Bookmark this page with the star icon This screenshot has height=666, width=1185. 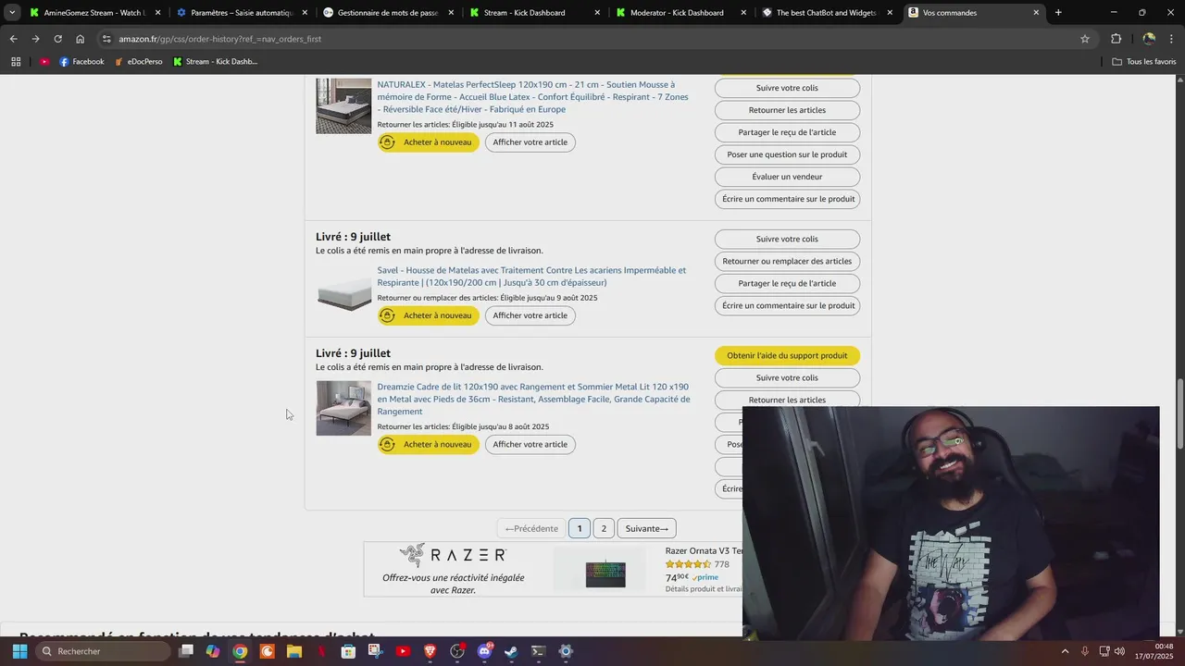[1085, 39]
